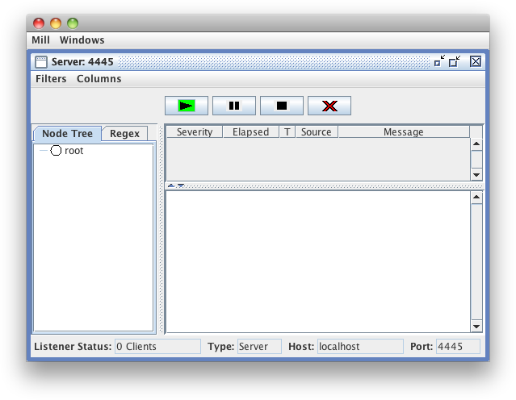The height and width of the screenshot is (400, 516).
Task: Switch to the Node Tree tab
Action: point(68,133)
